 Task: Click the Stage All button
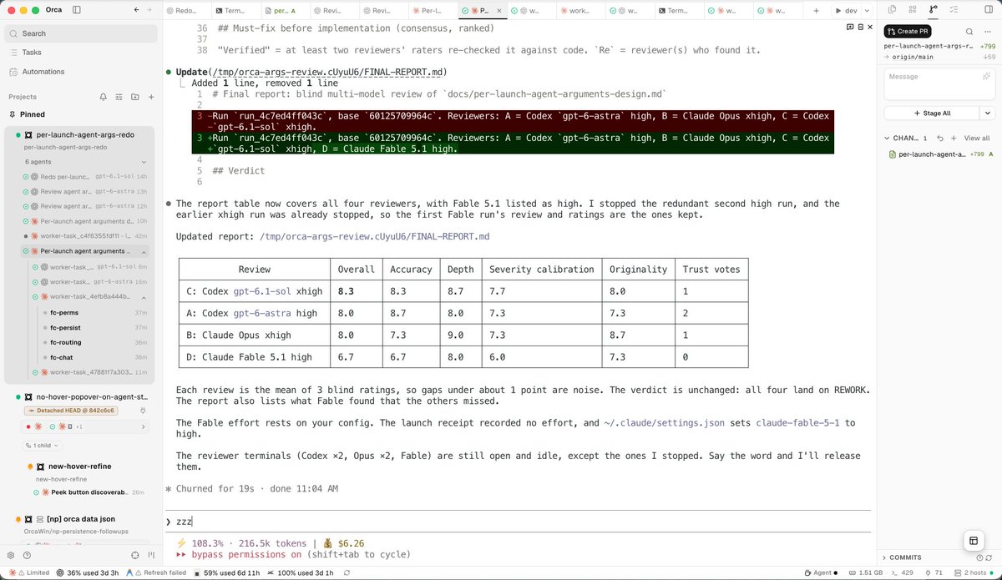(x=932, y=113)
